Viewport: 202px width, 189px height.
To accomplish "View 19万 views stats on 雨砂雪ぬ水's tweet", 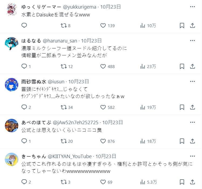I will point(148,107).
